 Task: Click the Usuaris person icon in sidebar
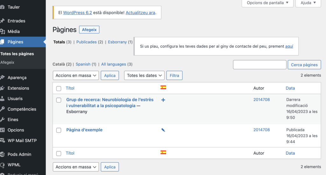(3, 98)
